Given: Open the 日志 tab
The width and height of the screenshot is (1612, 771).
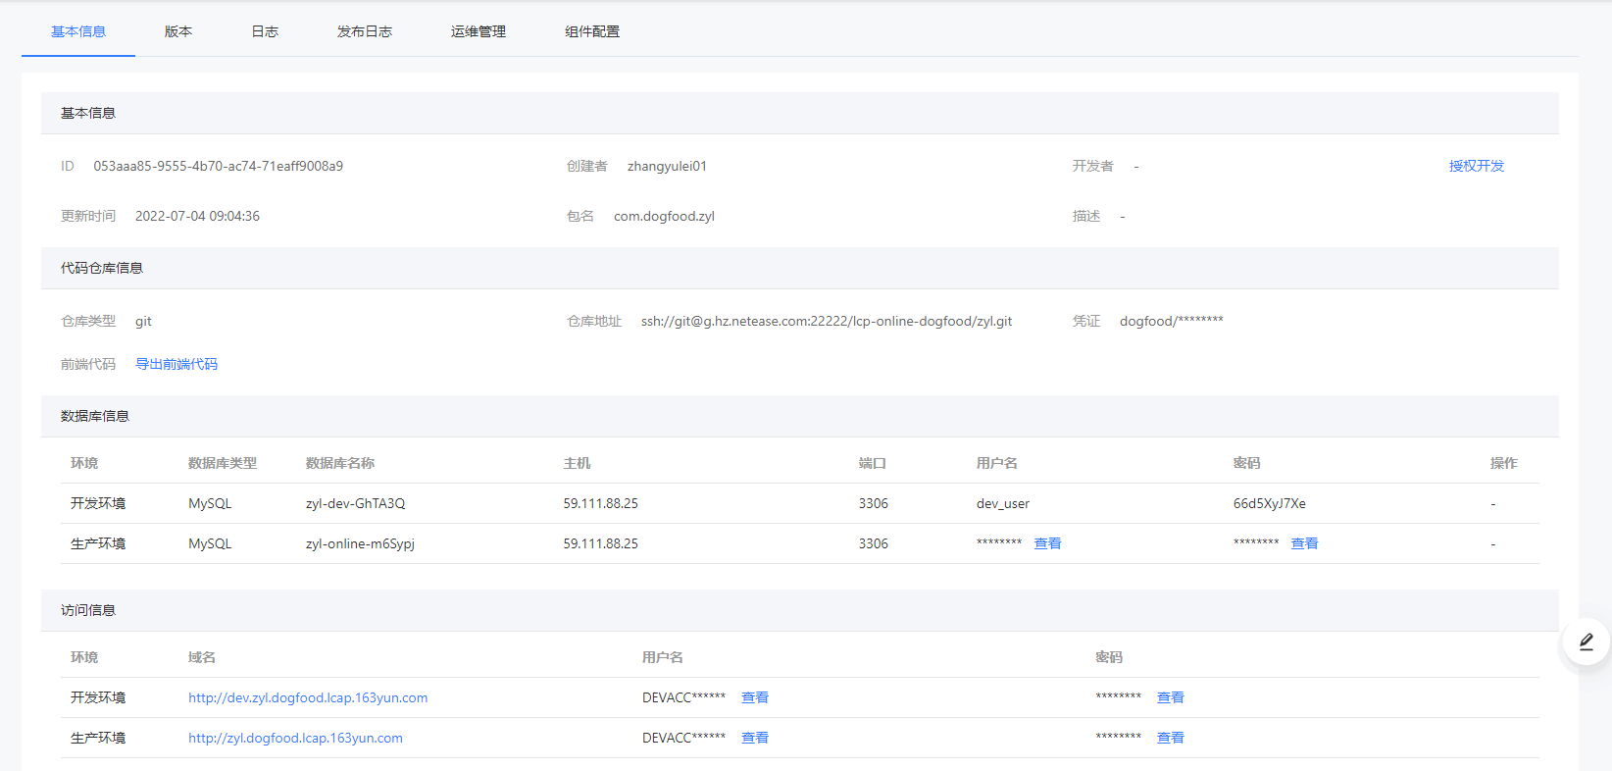Looking at the screenshot, I should coord(265,31).
